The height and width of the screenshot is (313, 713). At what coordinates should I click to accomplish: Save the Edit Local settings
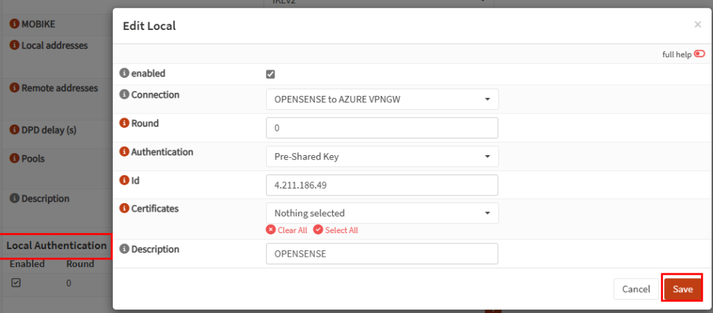(x=682, y=289)
